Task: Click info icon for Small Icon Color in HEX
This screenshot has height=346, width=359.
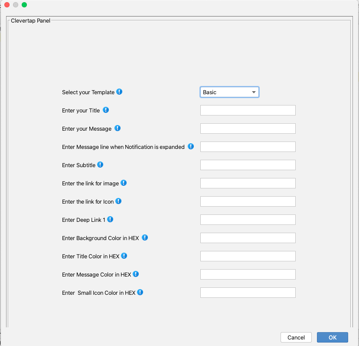Action: point(140,292)
